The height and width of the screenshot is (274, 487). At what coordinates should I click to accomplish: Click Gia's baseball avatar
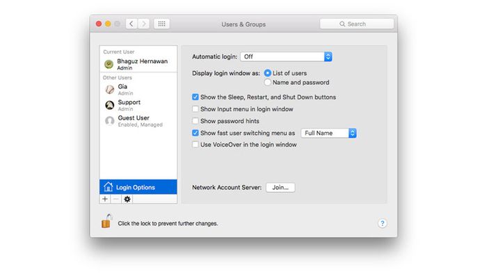[x=110, y=90]
